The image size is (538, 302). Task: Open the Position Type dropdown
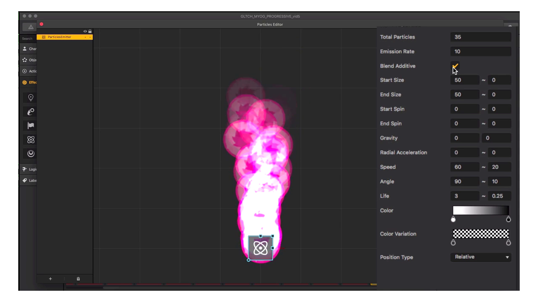[481, 257]
